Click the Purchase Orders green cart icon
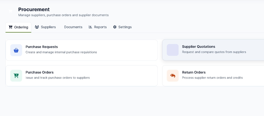 pos(16,76)
